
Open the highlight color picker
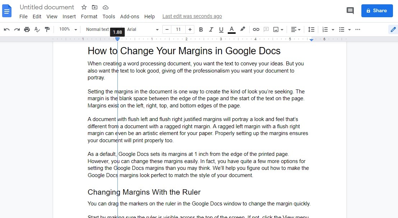tap(243, 29)
